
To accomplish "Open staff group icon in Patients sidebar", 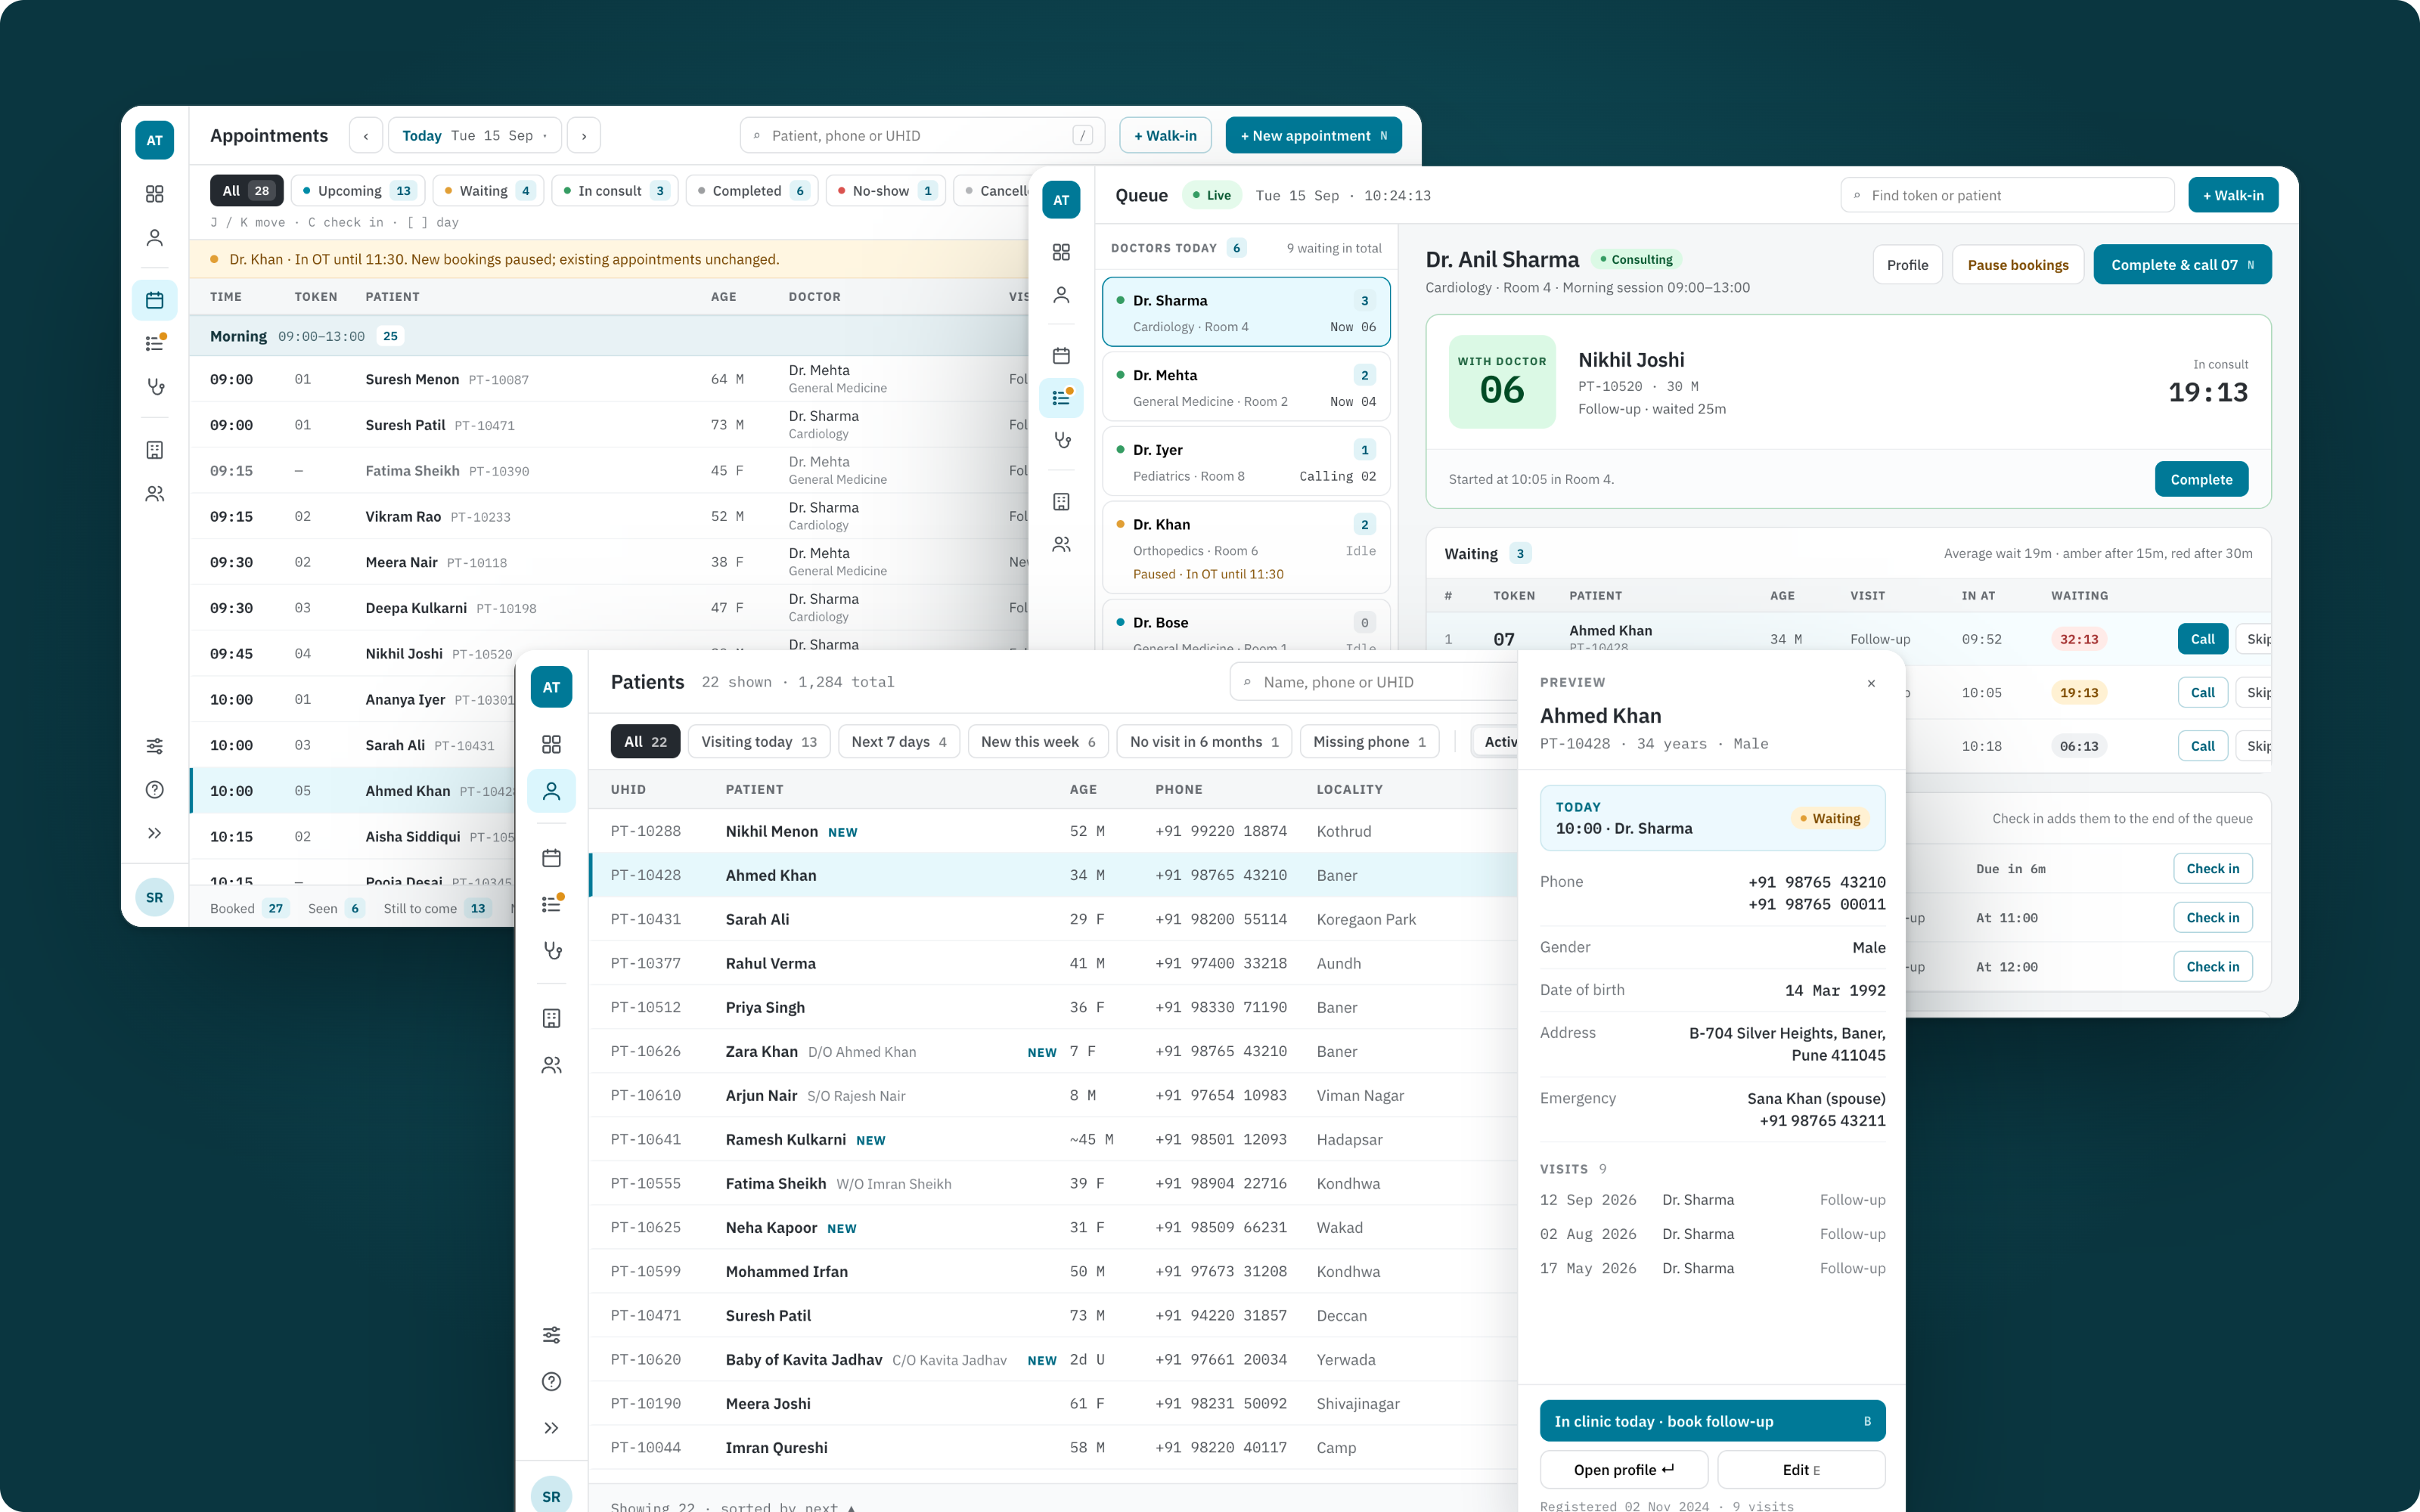I will coord(551,1065).
